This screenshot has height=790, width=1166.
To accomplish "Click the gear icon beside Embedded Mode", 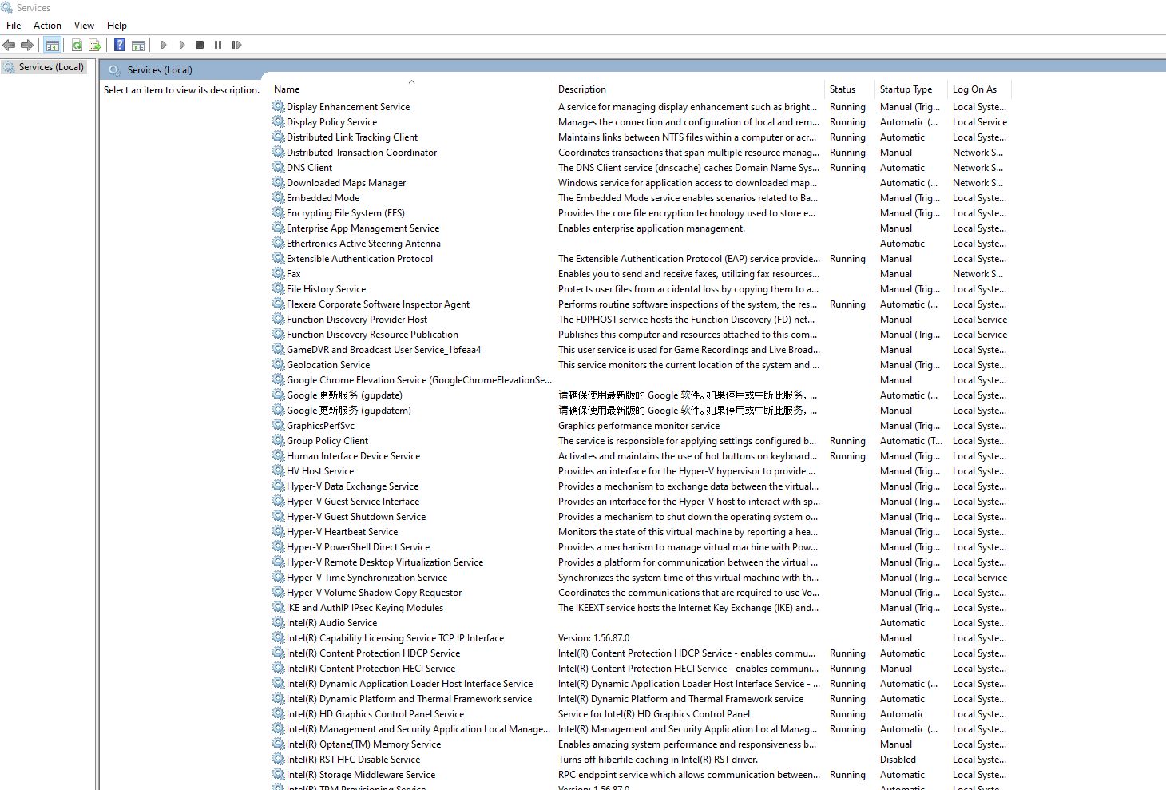I will [x=279, y=198].
